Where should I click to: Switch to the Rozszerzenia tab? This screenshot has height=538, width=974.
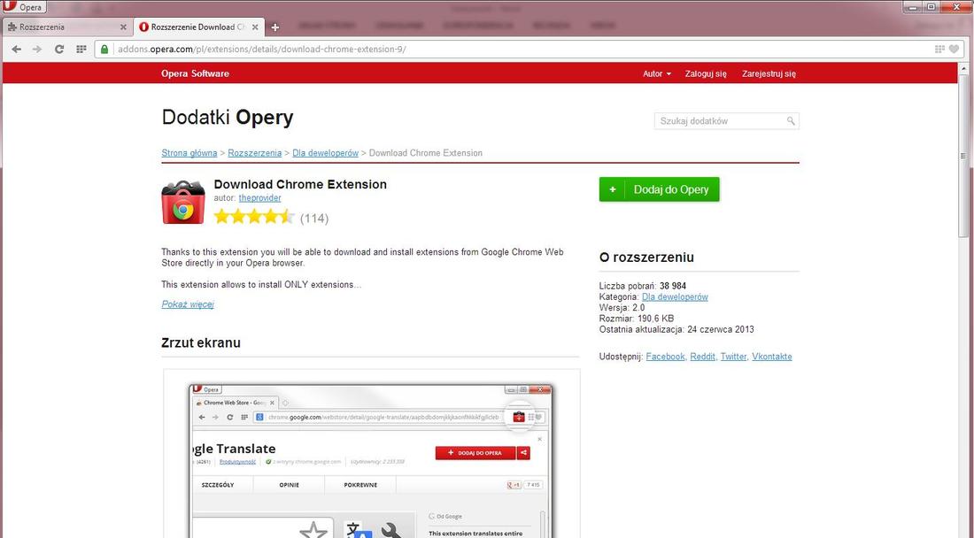[66, 27]
